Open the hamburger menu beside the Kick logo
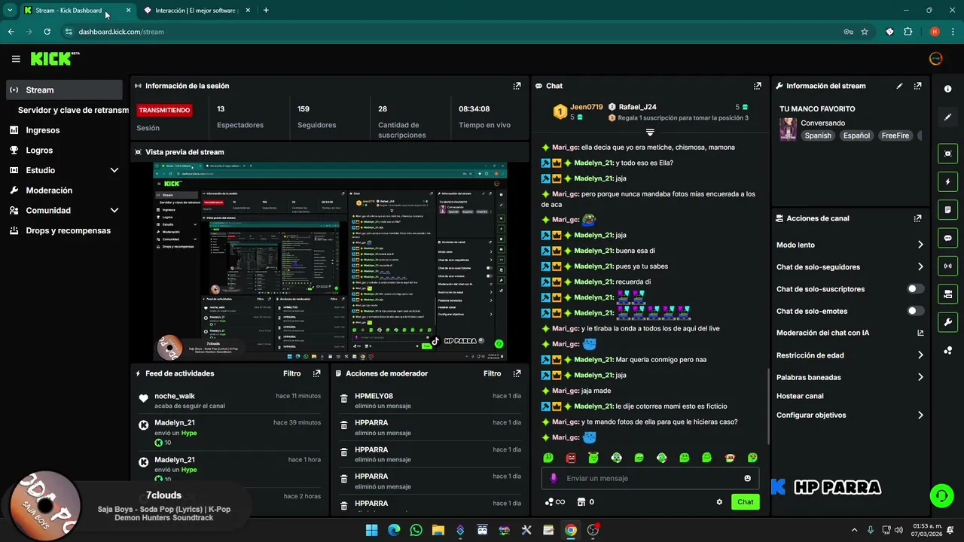964x542 pixels. [16, 59]
